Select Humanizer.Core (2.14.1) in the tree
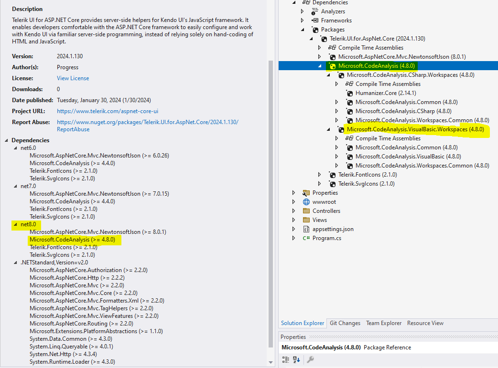 [386, 93]
